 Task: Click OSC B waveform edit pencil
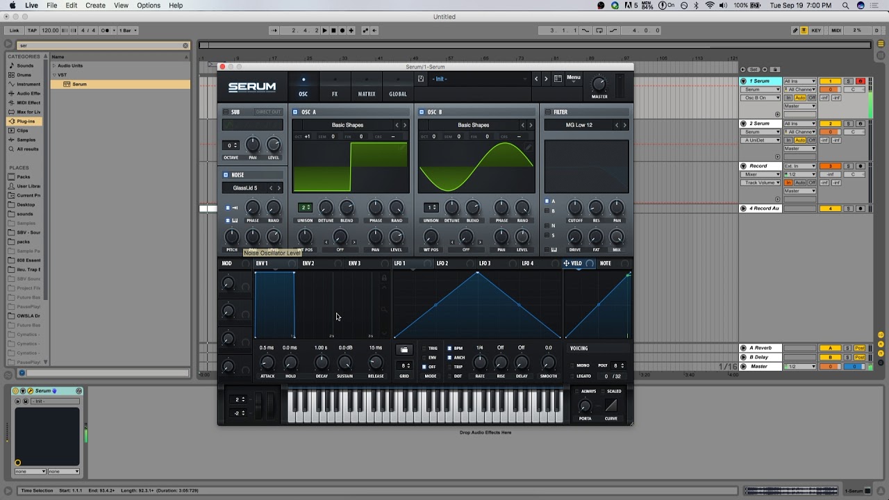(x=529, y=147)
